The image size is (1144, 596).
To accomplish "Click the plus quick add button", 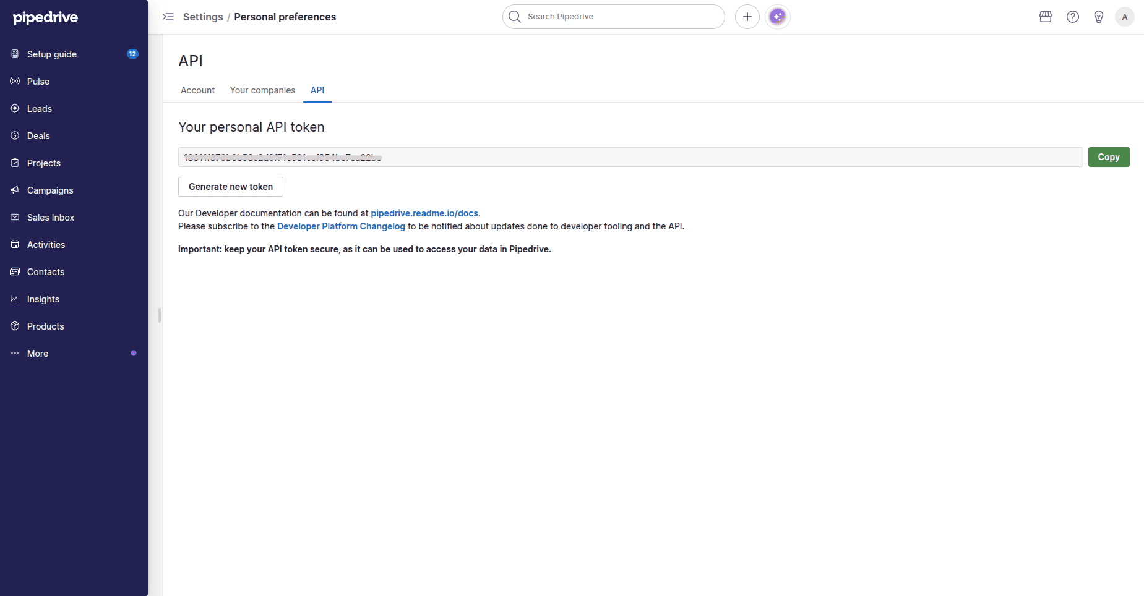I will click(x=747, y=17).
